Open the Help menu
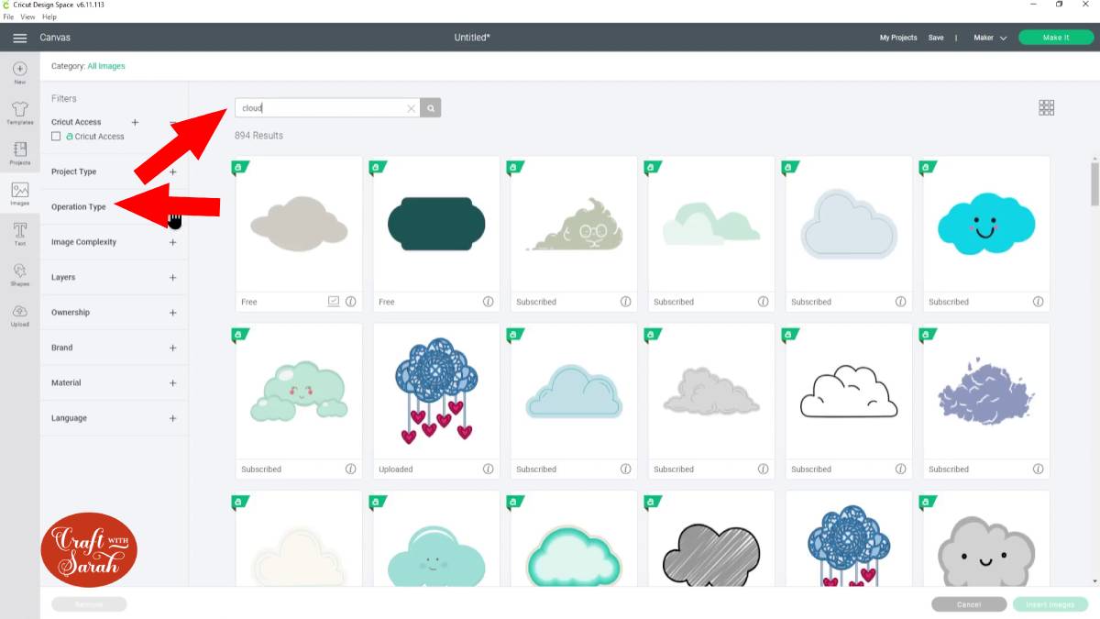 click(x=49, y=17)
